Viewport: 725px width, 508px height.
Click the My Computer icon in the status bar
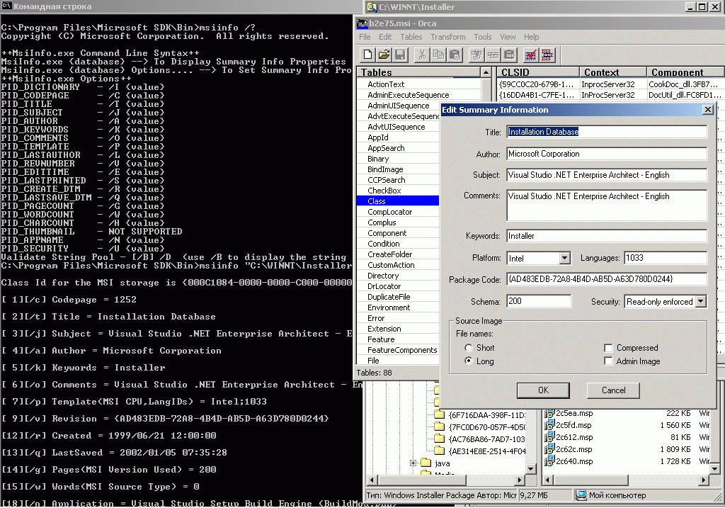coord(581,495)
